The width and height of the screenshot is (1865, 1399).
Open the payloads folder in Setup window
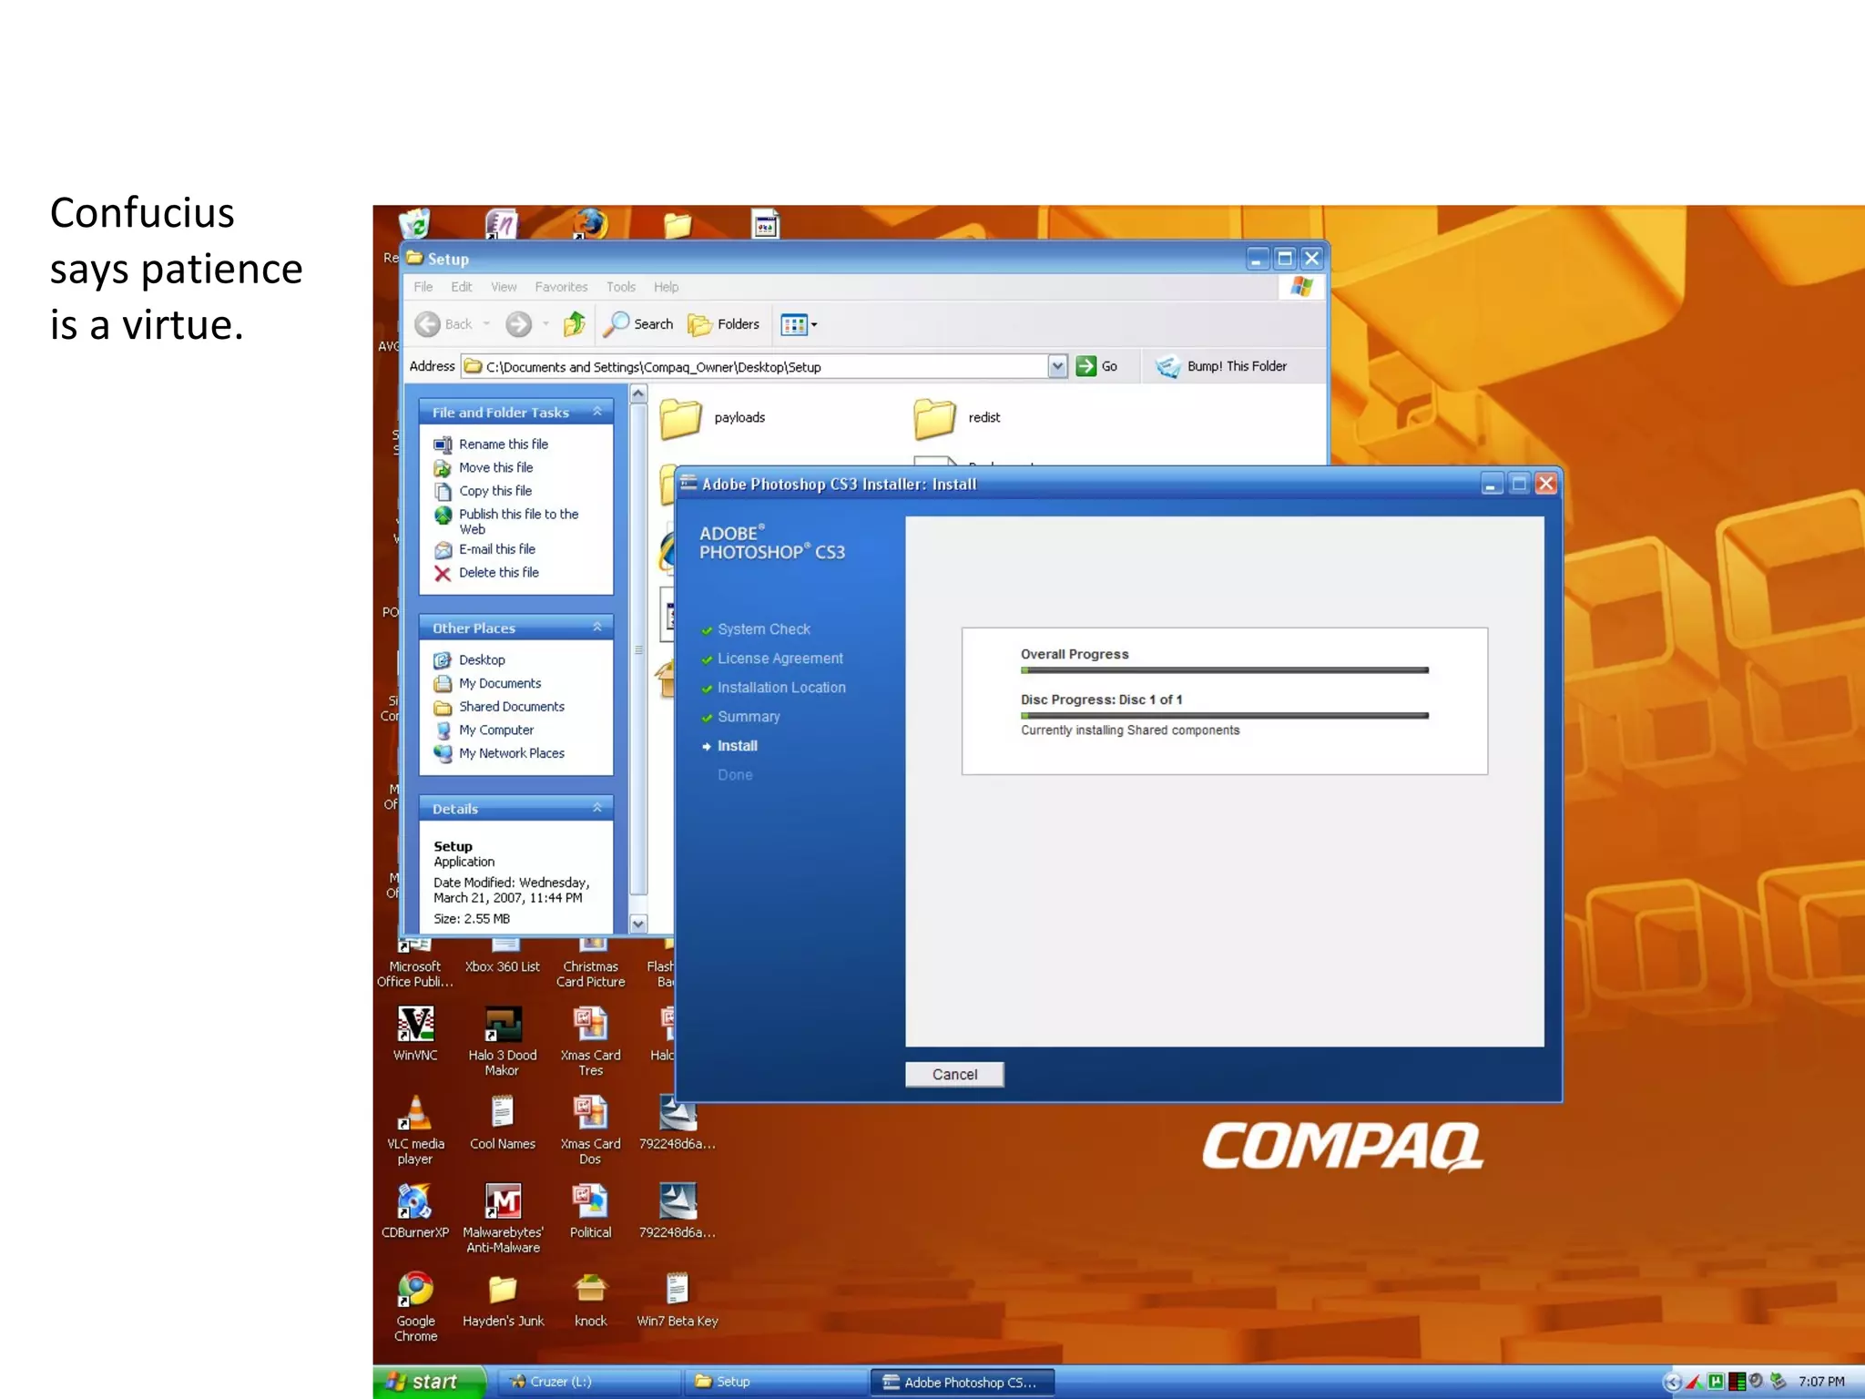(713, 418)
